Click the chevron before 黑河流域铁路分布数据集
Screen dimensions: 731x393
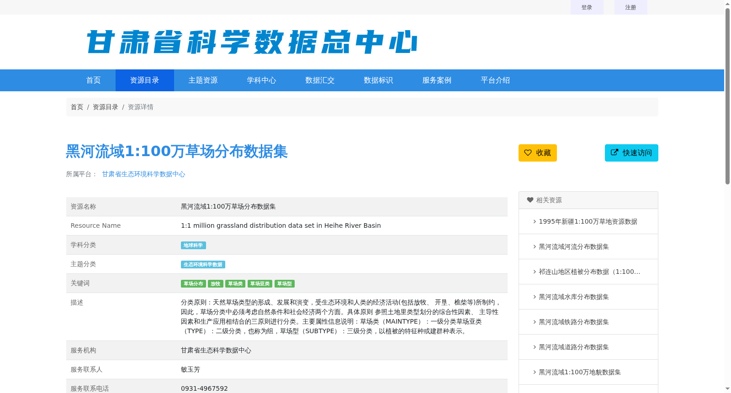[x=535, y=322]
